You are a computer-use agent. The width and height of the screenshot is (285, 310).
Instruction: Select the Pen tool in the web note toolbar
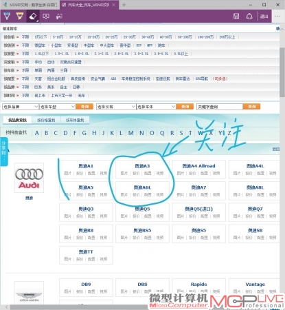pyautogui.click(x=7, y=17)
